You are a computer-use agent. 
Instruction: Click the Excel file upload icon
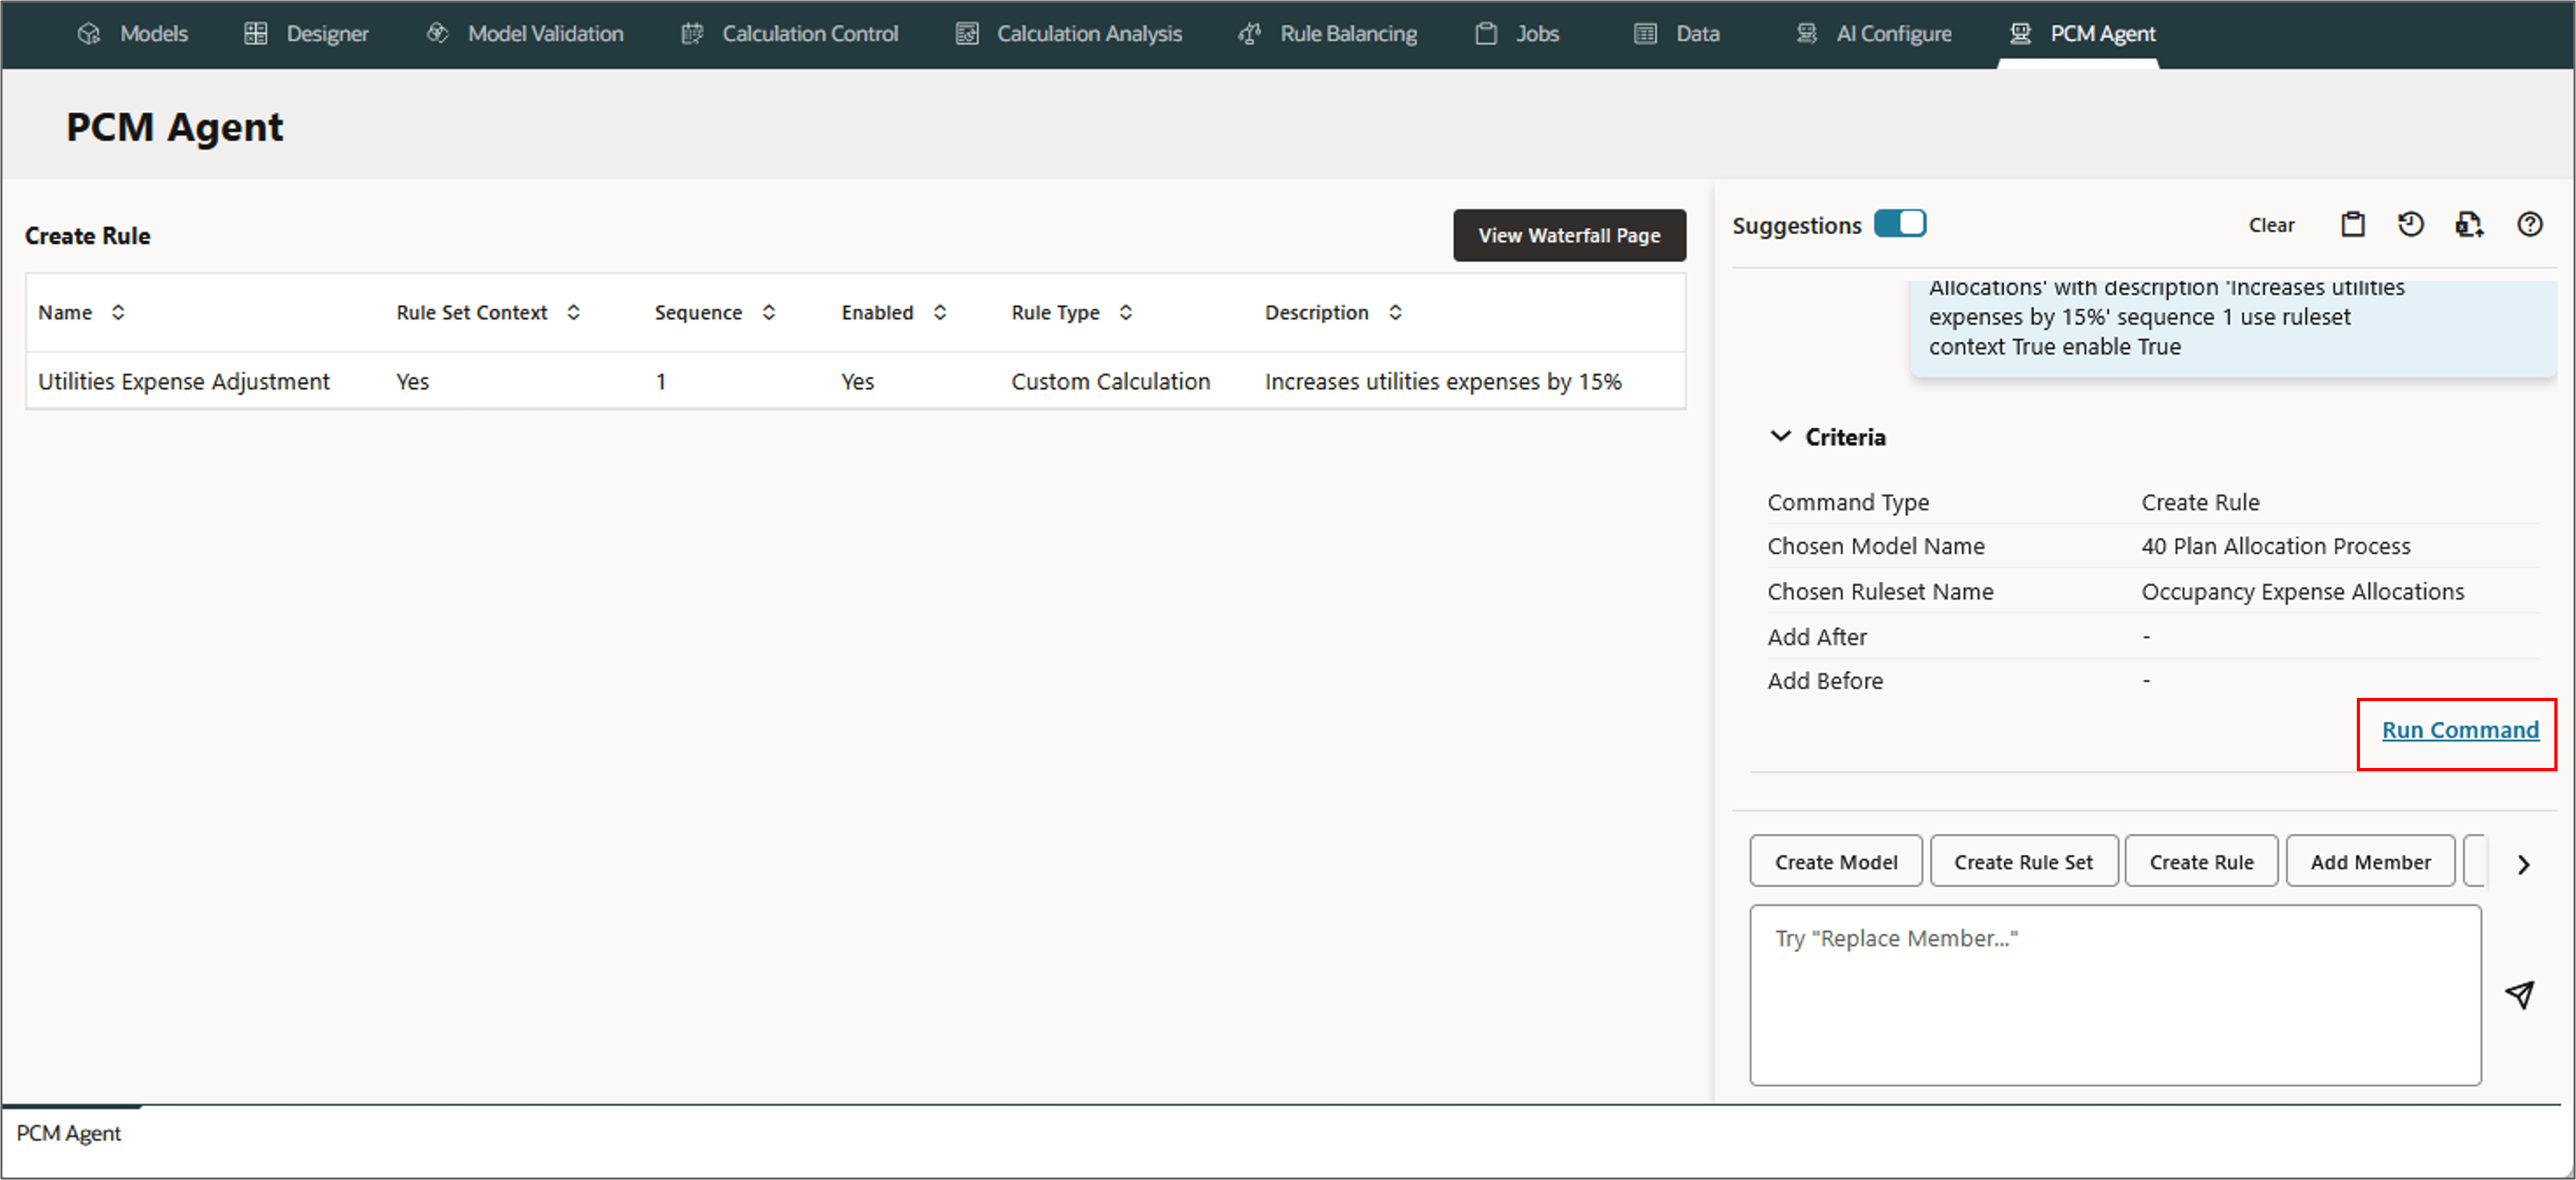click(x=2468, y=225)
